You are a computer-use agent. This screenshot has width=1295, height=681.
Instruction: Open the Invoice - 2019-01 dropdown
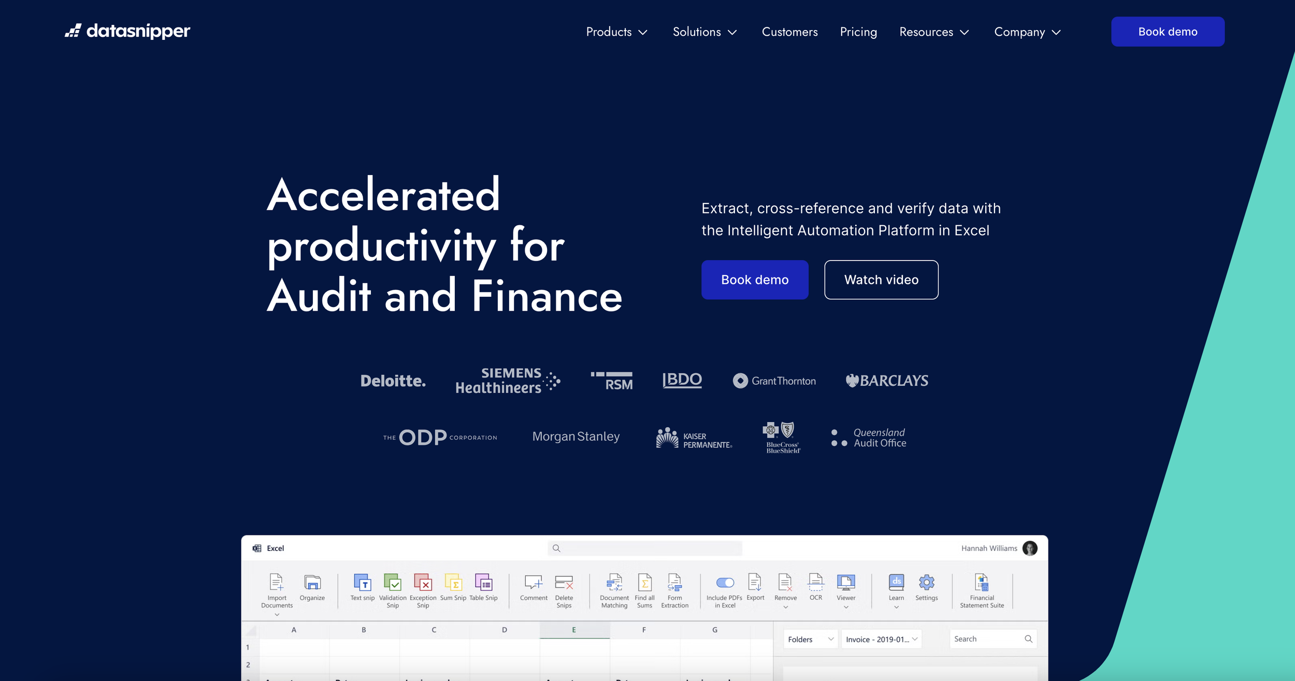click(x=881, y=639)
